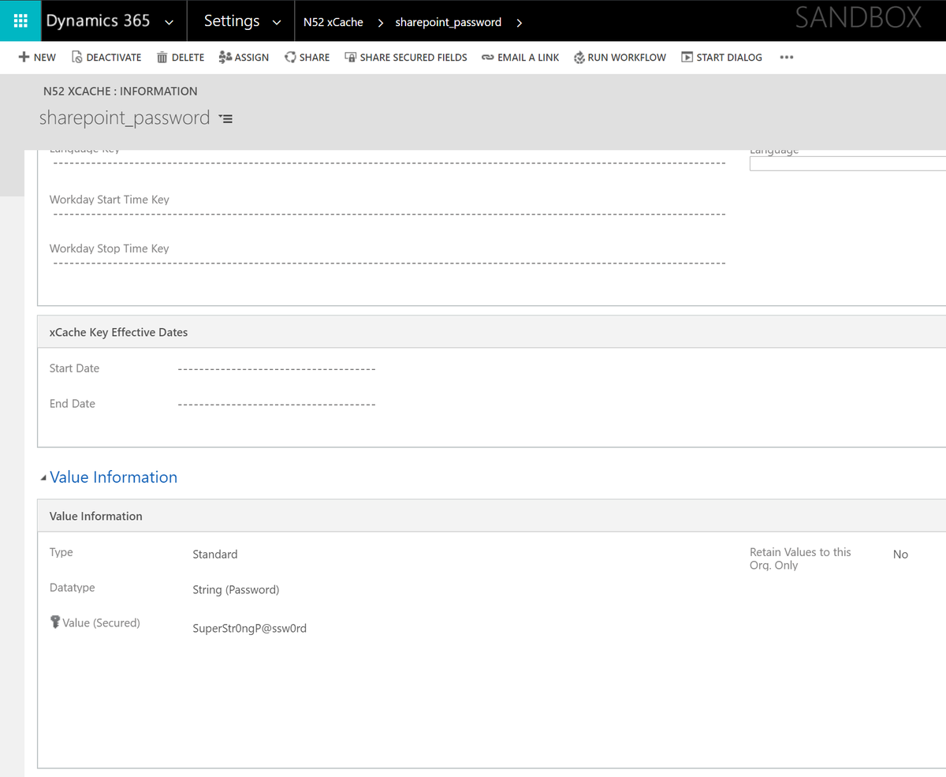Click the sharepoint_password record title
Image resolution: width=946 pixels, height=777 pixels.
[x=125, y=118]
